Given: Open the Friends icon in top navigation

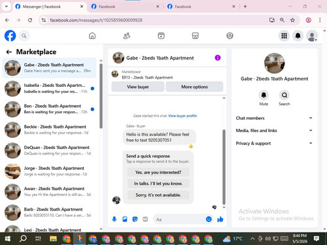Looking at the screenshot, I should point(127,36).
